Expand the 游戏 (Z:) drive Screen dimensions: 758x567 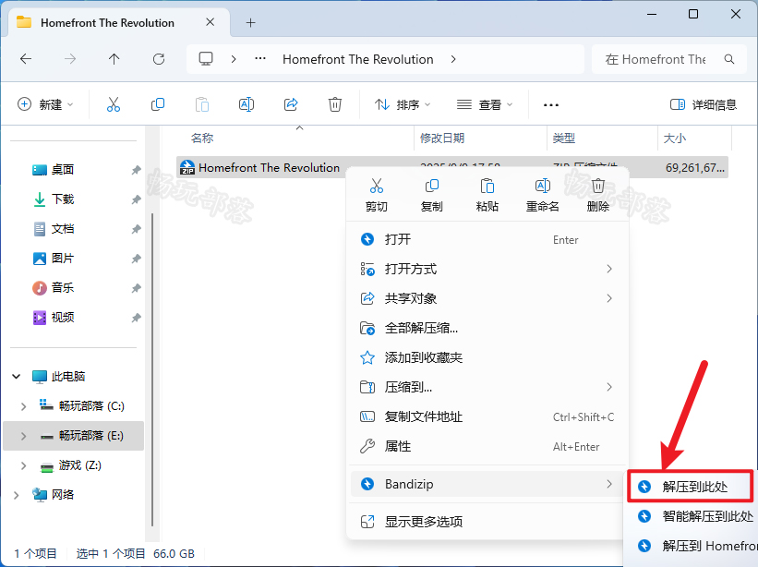23,465
